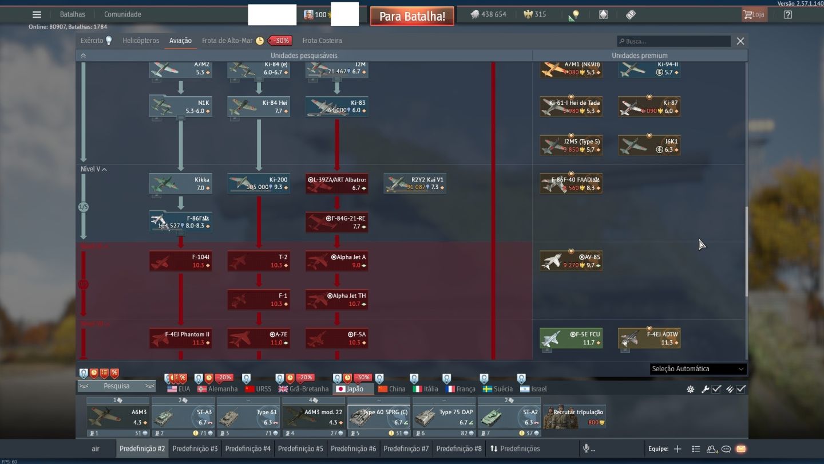The height and width of the screenshot is (464, 824).
Task: Open the Loja shopping cart
Action: point(754,14)
